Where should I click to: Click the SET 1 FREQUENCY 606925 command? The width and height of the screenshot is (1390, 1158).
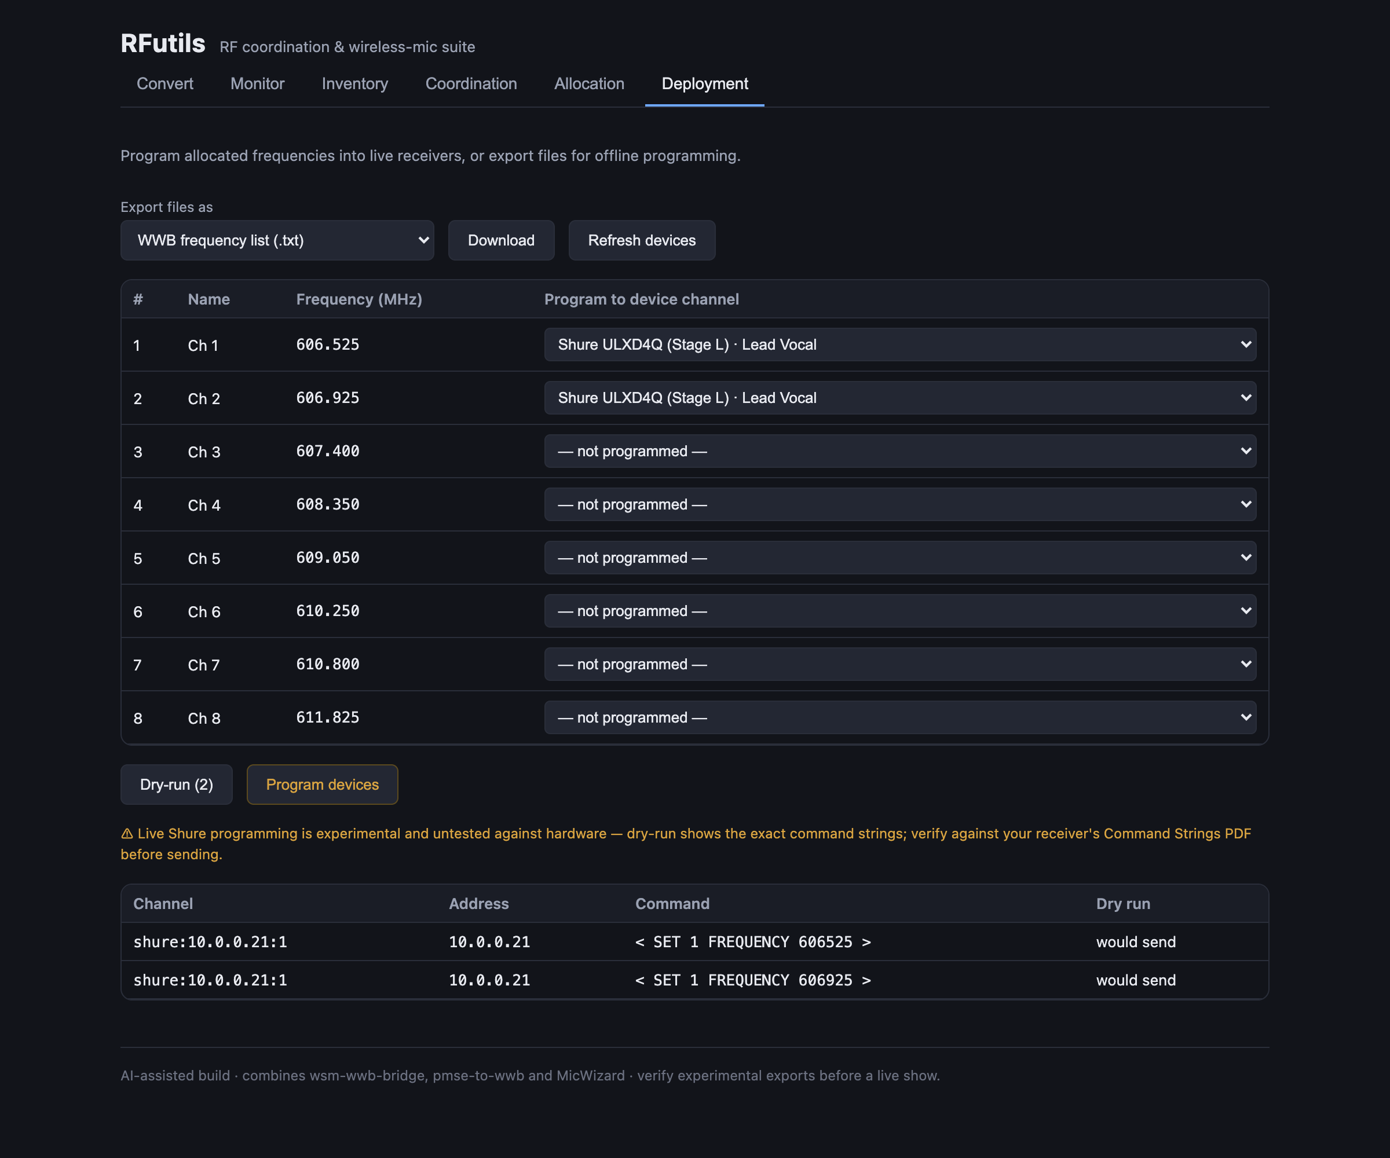752,981
